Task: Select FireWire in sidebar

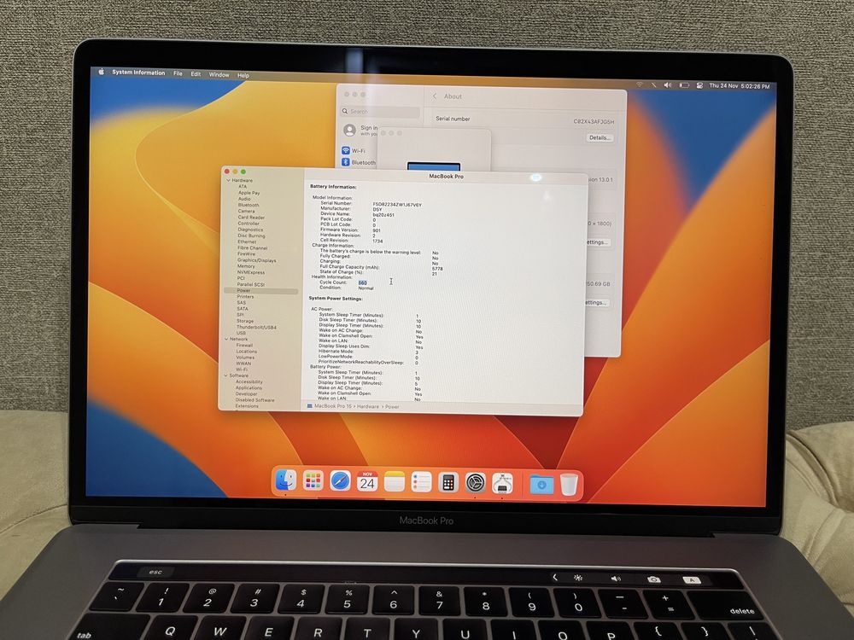Action: pos(246,253)
